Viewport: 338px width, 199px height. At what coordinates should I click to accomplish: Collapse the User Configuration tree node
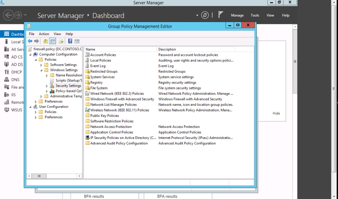pos(31,107)
